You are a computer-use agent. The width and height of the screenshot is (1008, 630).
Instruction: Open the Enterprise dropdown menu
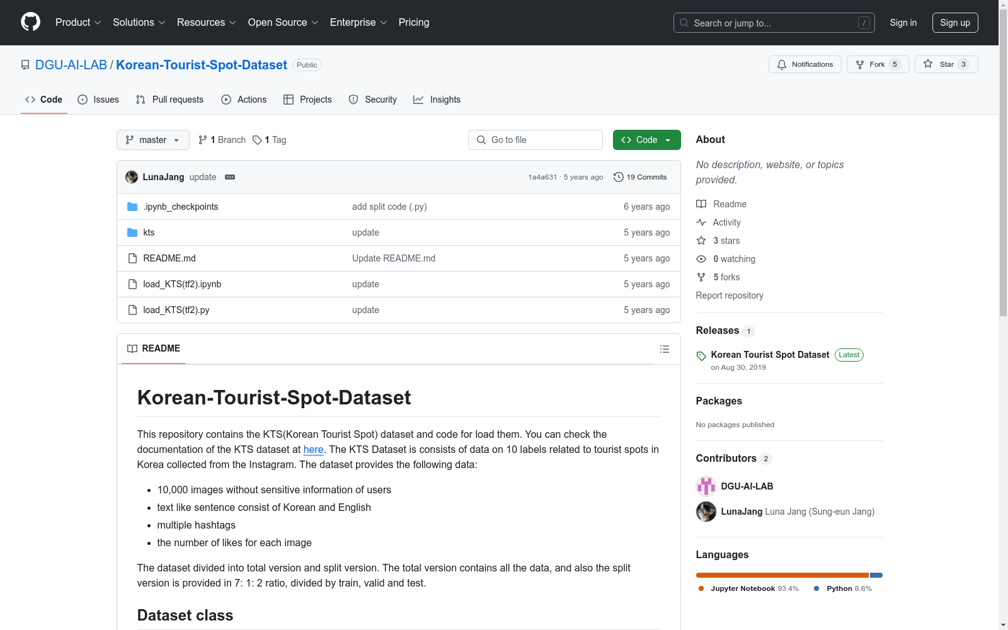(x=358, y=23)
